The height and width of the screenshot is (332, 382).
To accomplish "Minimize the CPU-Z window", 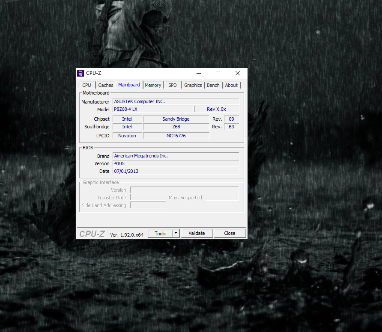I will (x=198, y=73).
